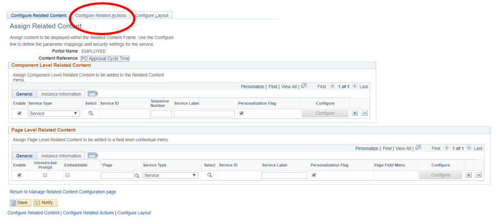
Task: Click View All in Page Level grid
Action: pyautogui.click(x=403, y=148)
